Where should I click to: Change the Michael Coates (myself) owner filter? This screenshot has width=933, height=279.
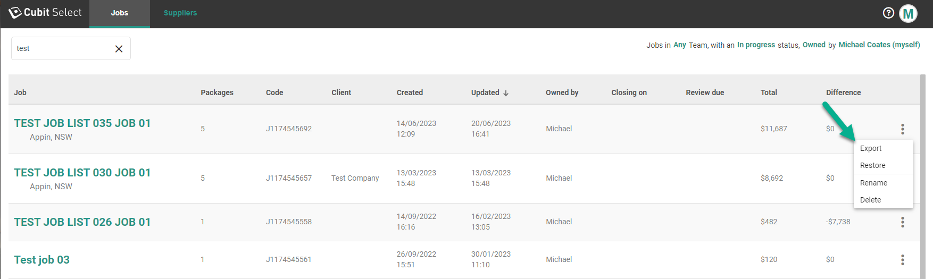tap(879, 45)
